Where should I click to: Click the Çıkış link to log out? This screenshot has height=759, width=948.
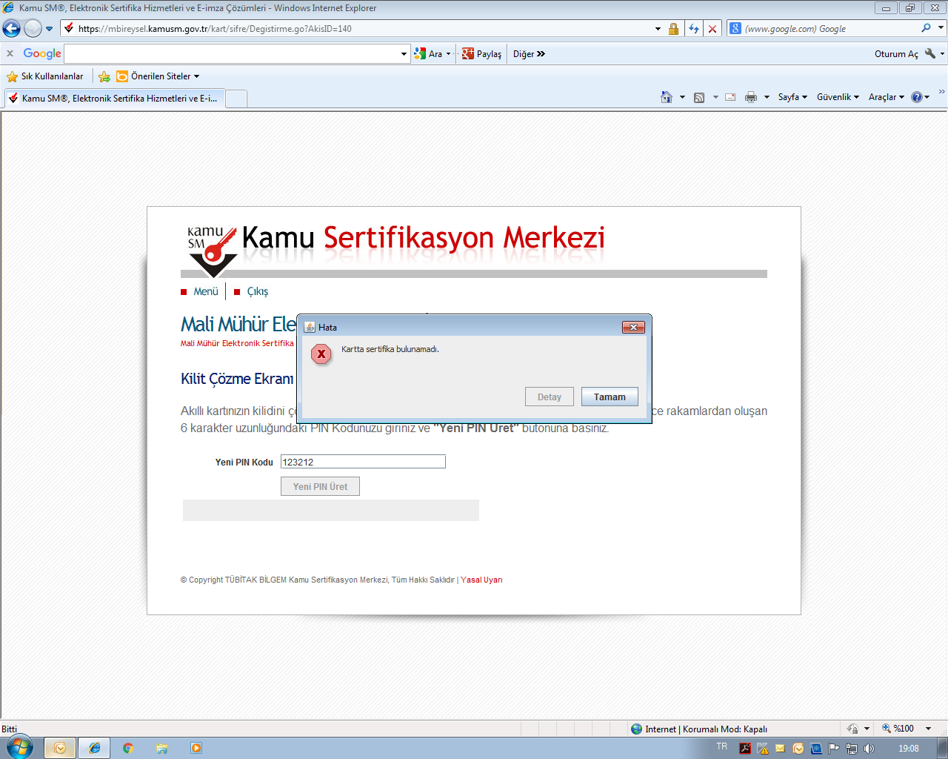pos(257,291)
